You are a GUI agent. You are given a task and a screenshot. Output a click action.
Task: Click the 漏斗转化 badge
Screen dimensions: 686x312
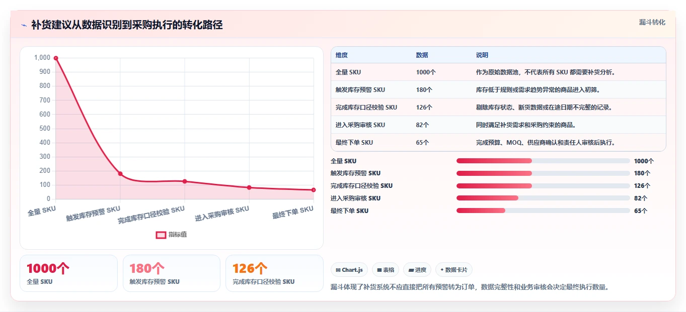652,23
